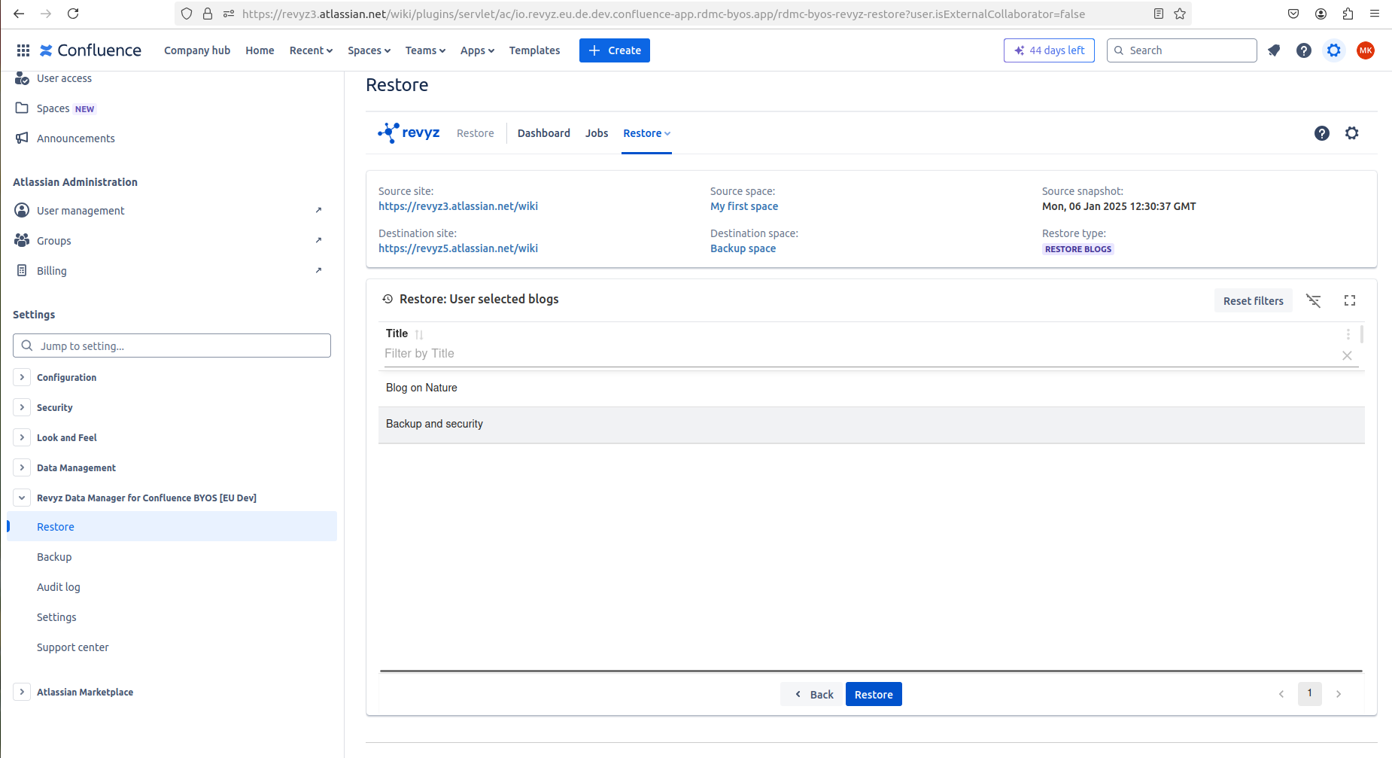Switch to the revyz Jobs tab
Screen dimensions: 1392x758
597,133
